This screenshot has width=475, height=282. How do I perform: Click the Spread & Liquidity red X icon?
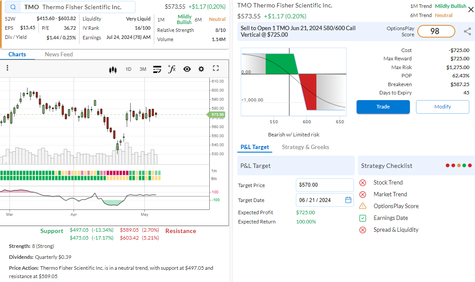point(363,230)
